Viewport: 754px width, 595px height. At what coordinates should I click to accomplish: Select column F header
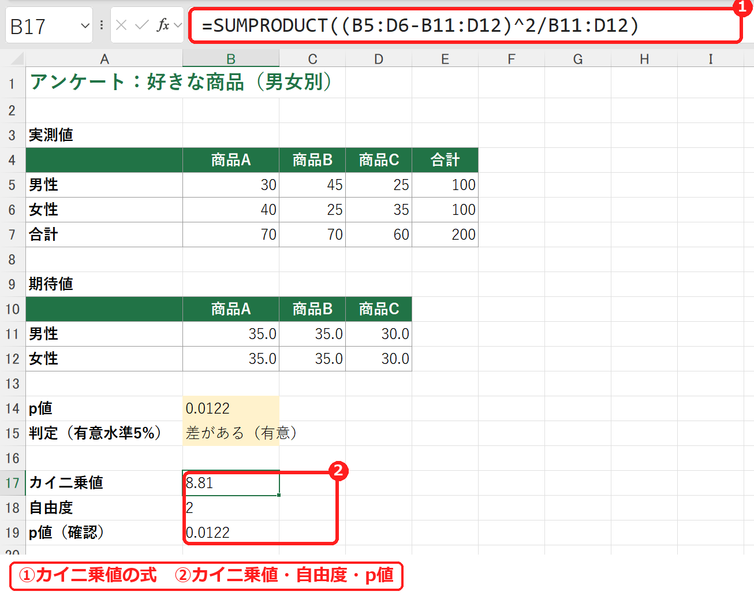pos(512,59)
